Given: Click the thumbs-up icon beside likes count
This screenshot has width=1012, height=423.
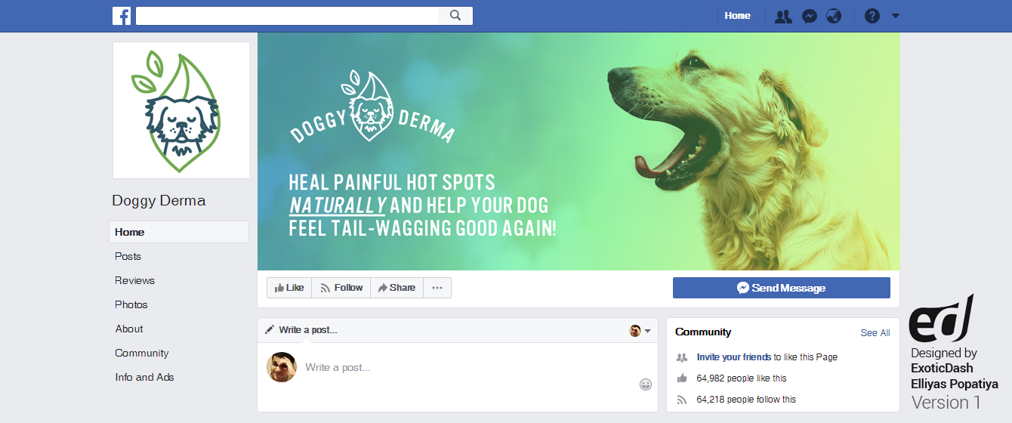Looking at the screenshot, I should click(682, 378).
